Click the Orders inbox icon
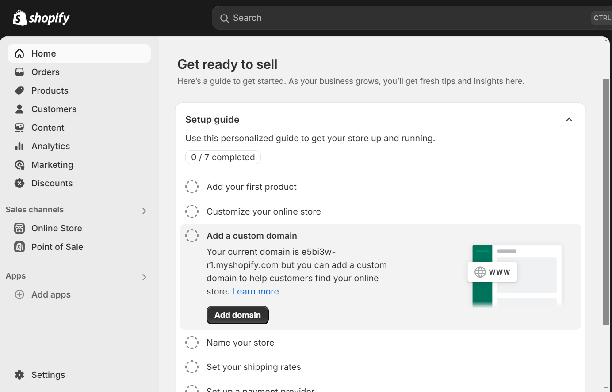The height and width of the screenshot is (392, 612). click(x=19, y=72)
